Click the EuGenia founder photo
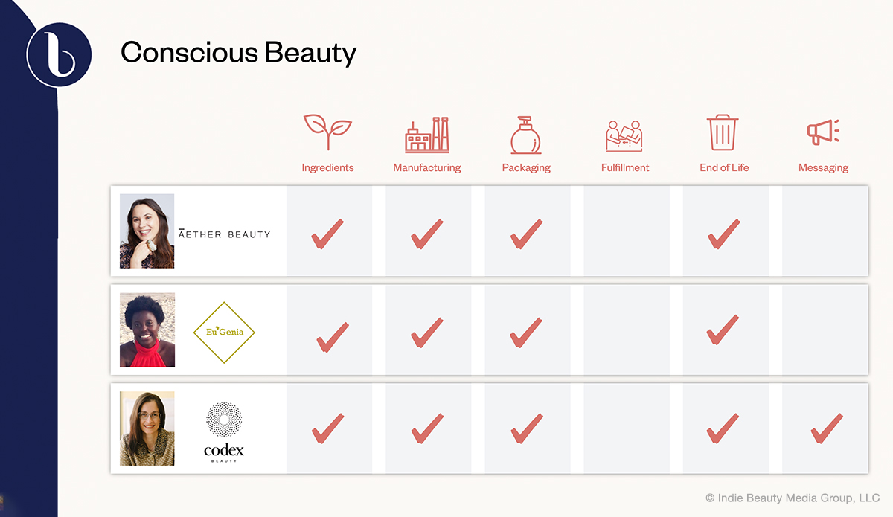The image size is (893, 517). click(x=147, y=330)
